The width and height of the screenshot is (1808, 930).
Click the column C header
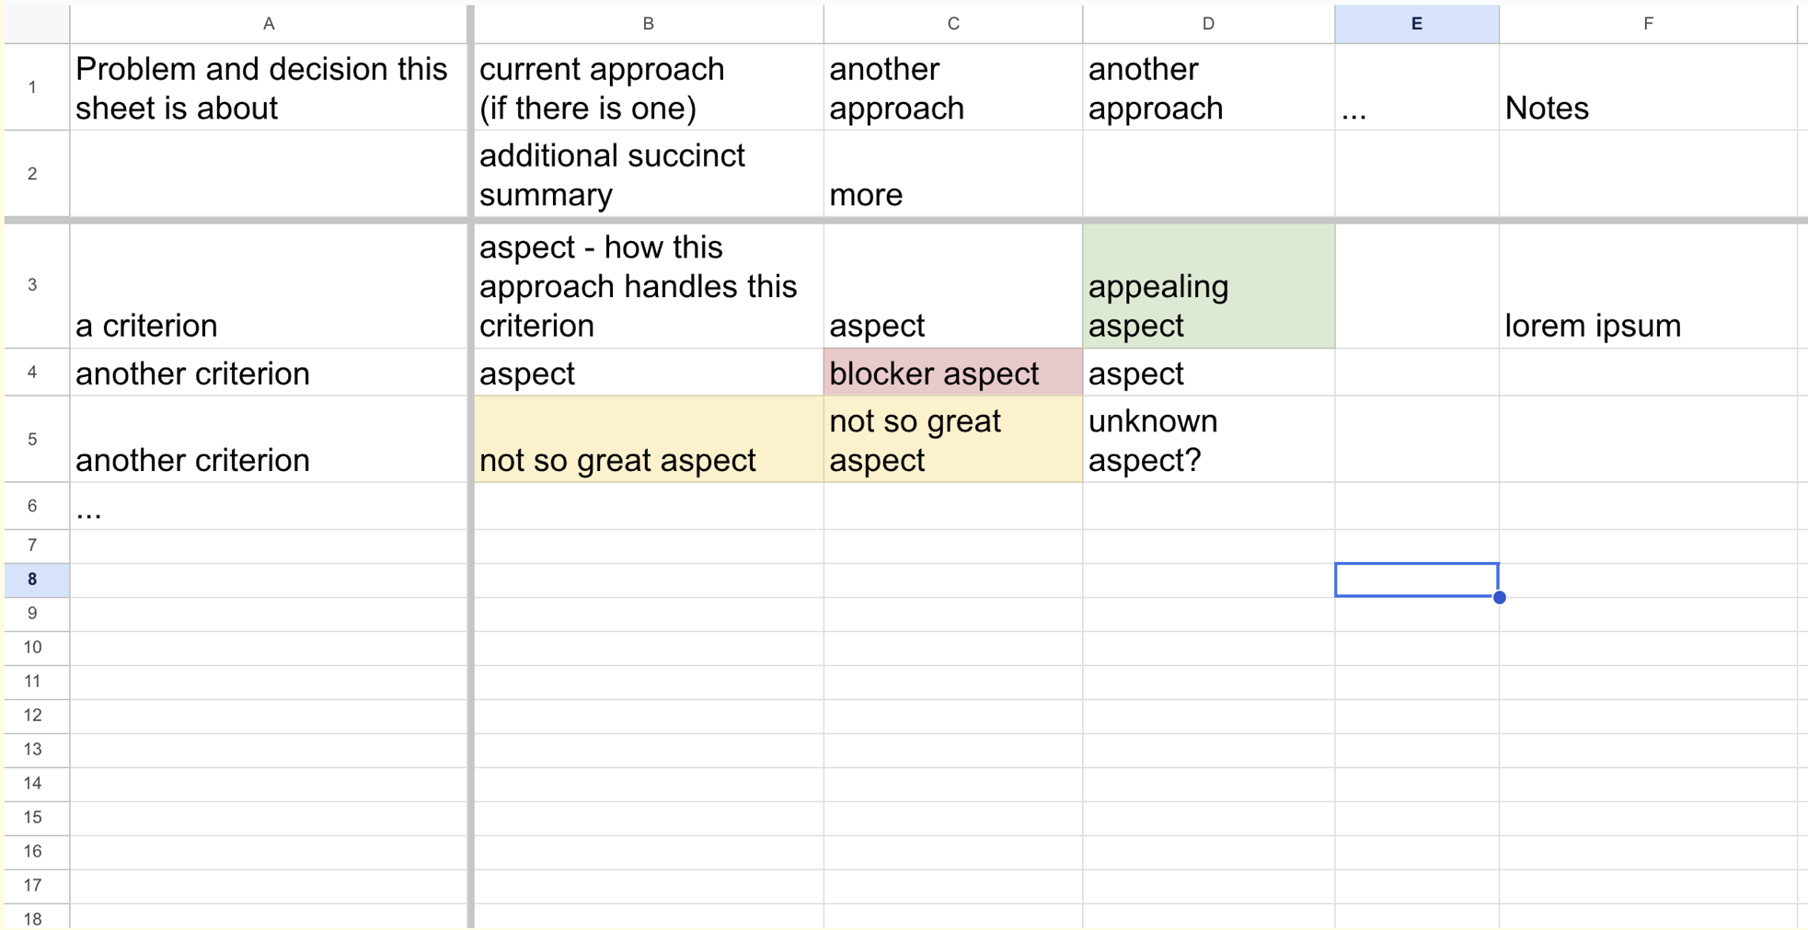pos(952,24)
